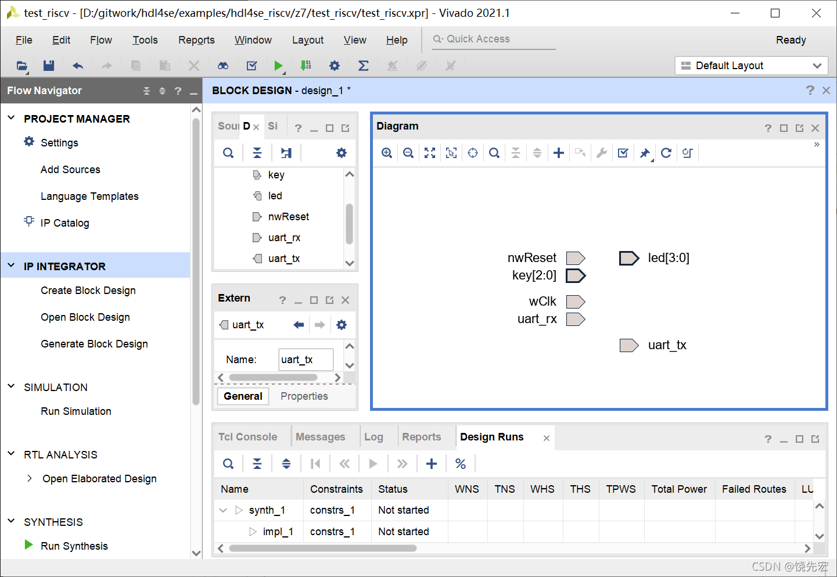Image resolution: width=837 pixels, height=577 pixels.
Task: Zoom out on the Diagram
Action: tap(408, 153)
